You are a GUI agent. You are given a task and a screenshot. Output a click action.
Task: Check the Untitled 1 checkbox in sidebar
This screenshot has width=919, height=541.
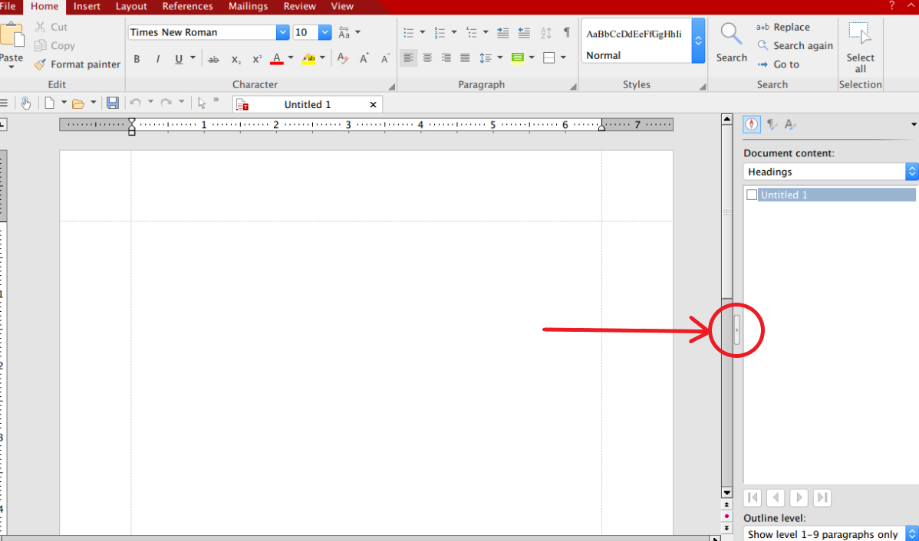point(752,195)
